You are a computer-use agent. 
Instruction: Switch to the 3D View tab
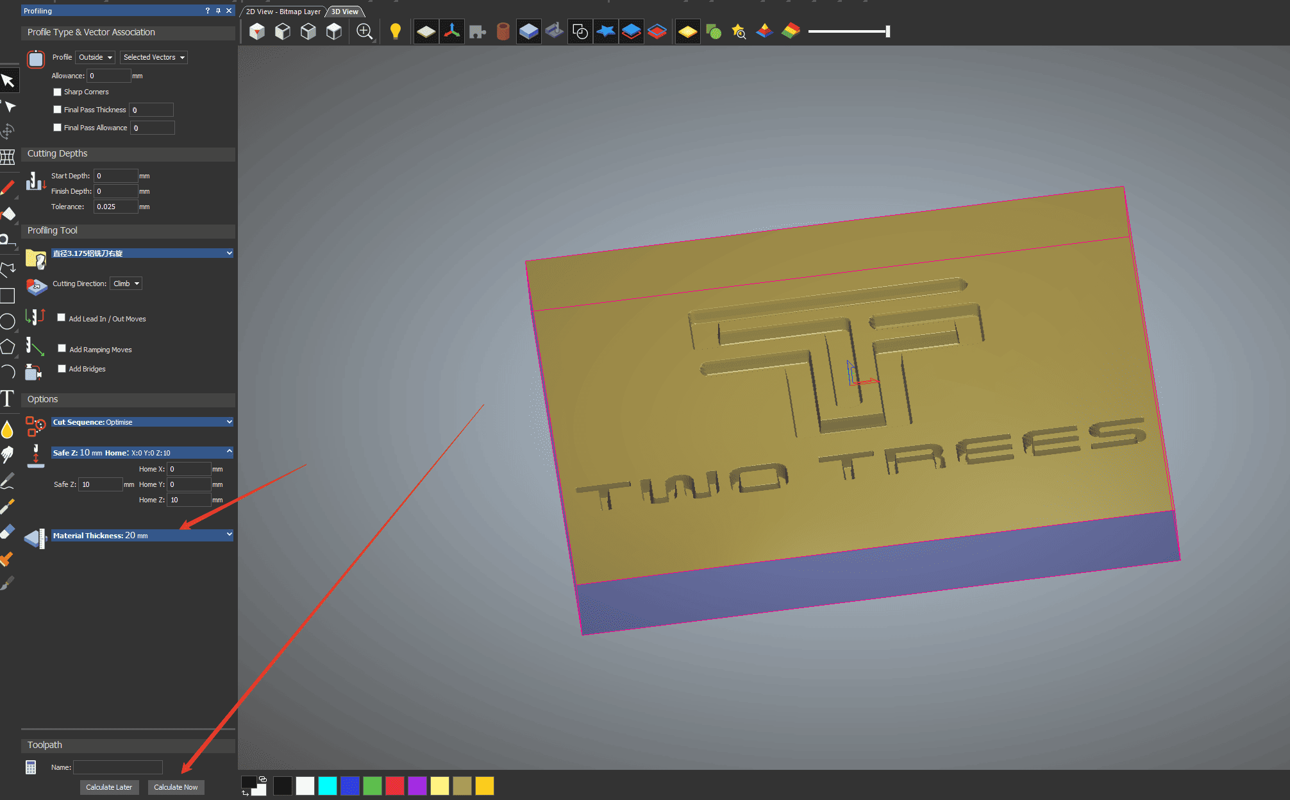point(345,12)
